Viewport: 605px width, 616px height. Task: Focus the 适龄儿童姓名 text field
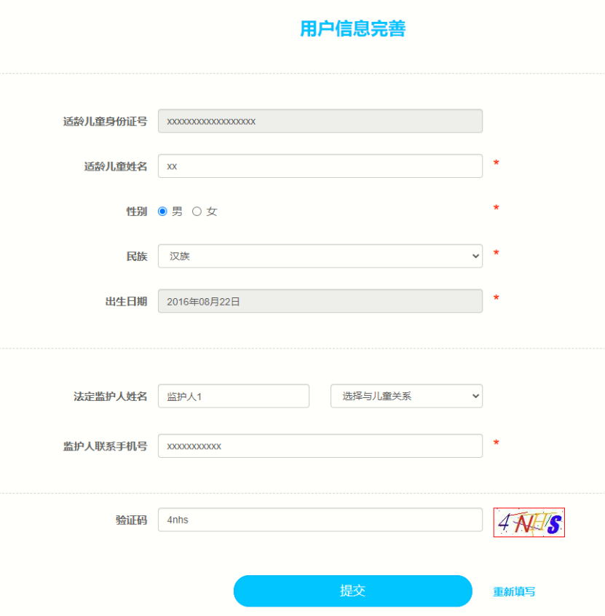(320, 165)
